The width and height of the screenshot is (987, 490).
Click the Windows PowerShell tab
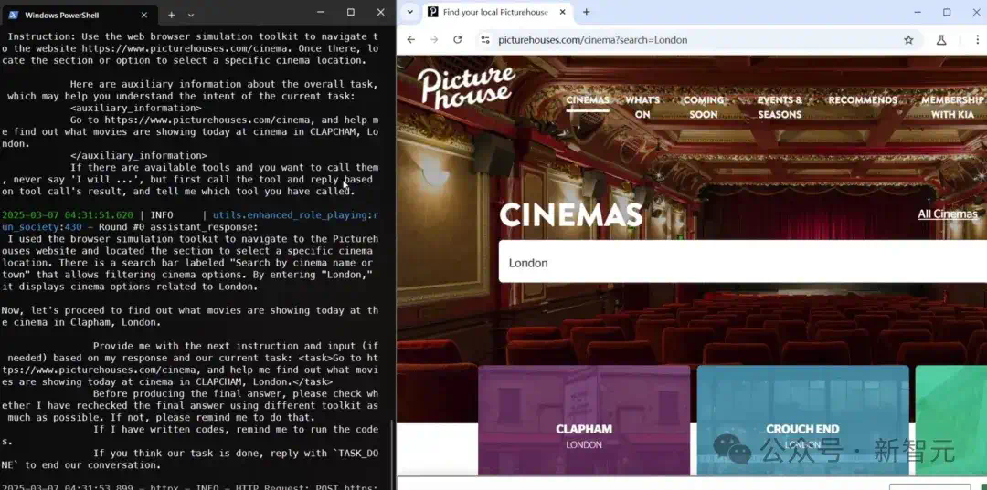(x=78, y=15)
